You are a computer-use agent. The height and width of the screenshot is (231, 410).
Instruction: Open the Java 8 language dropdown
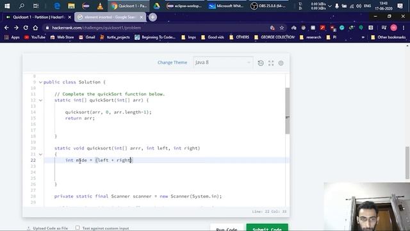coord(223,63)
